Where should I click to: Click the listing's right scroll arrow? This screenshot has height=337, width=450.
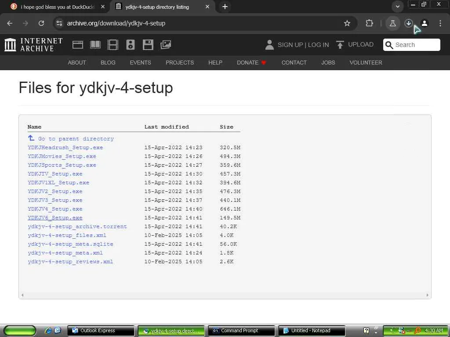[x=427, y=295]
